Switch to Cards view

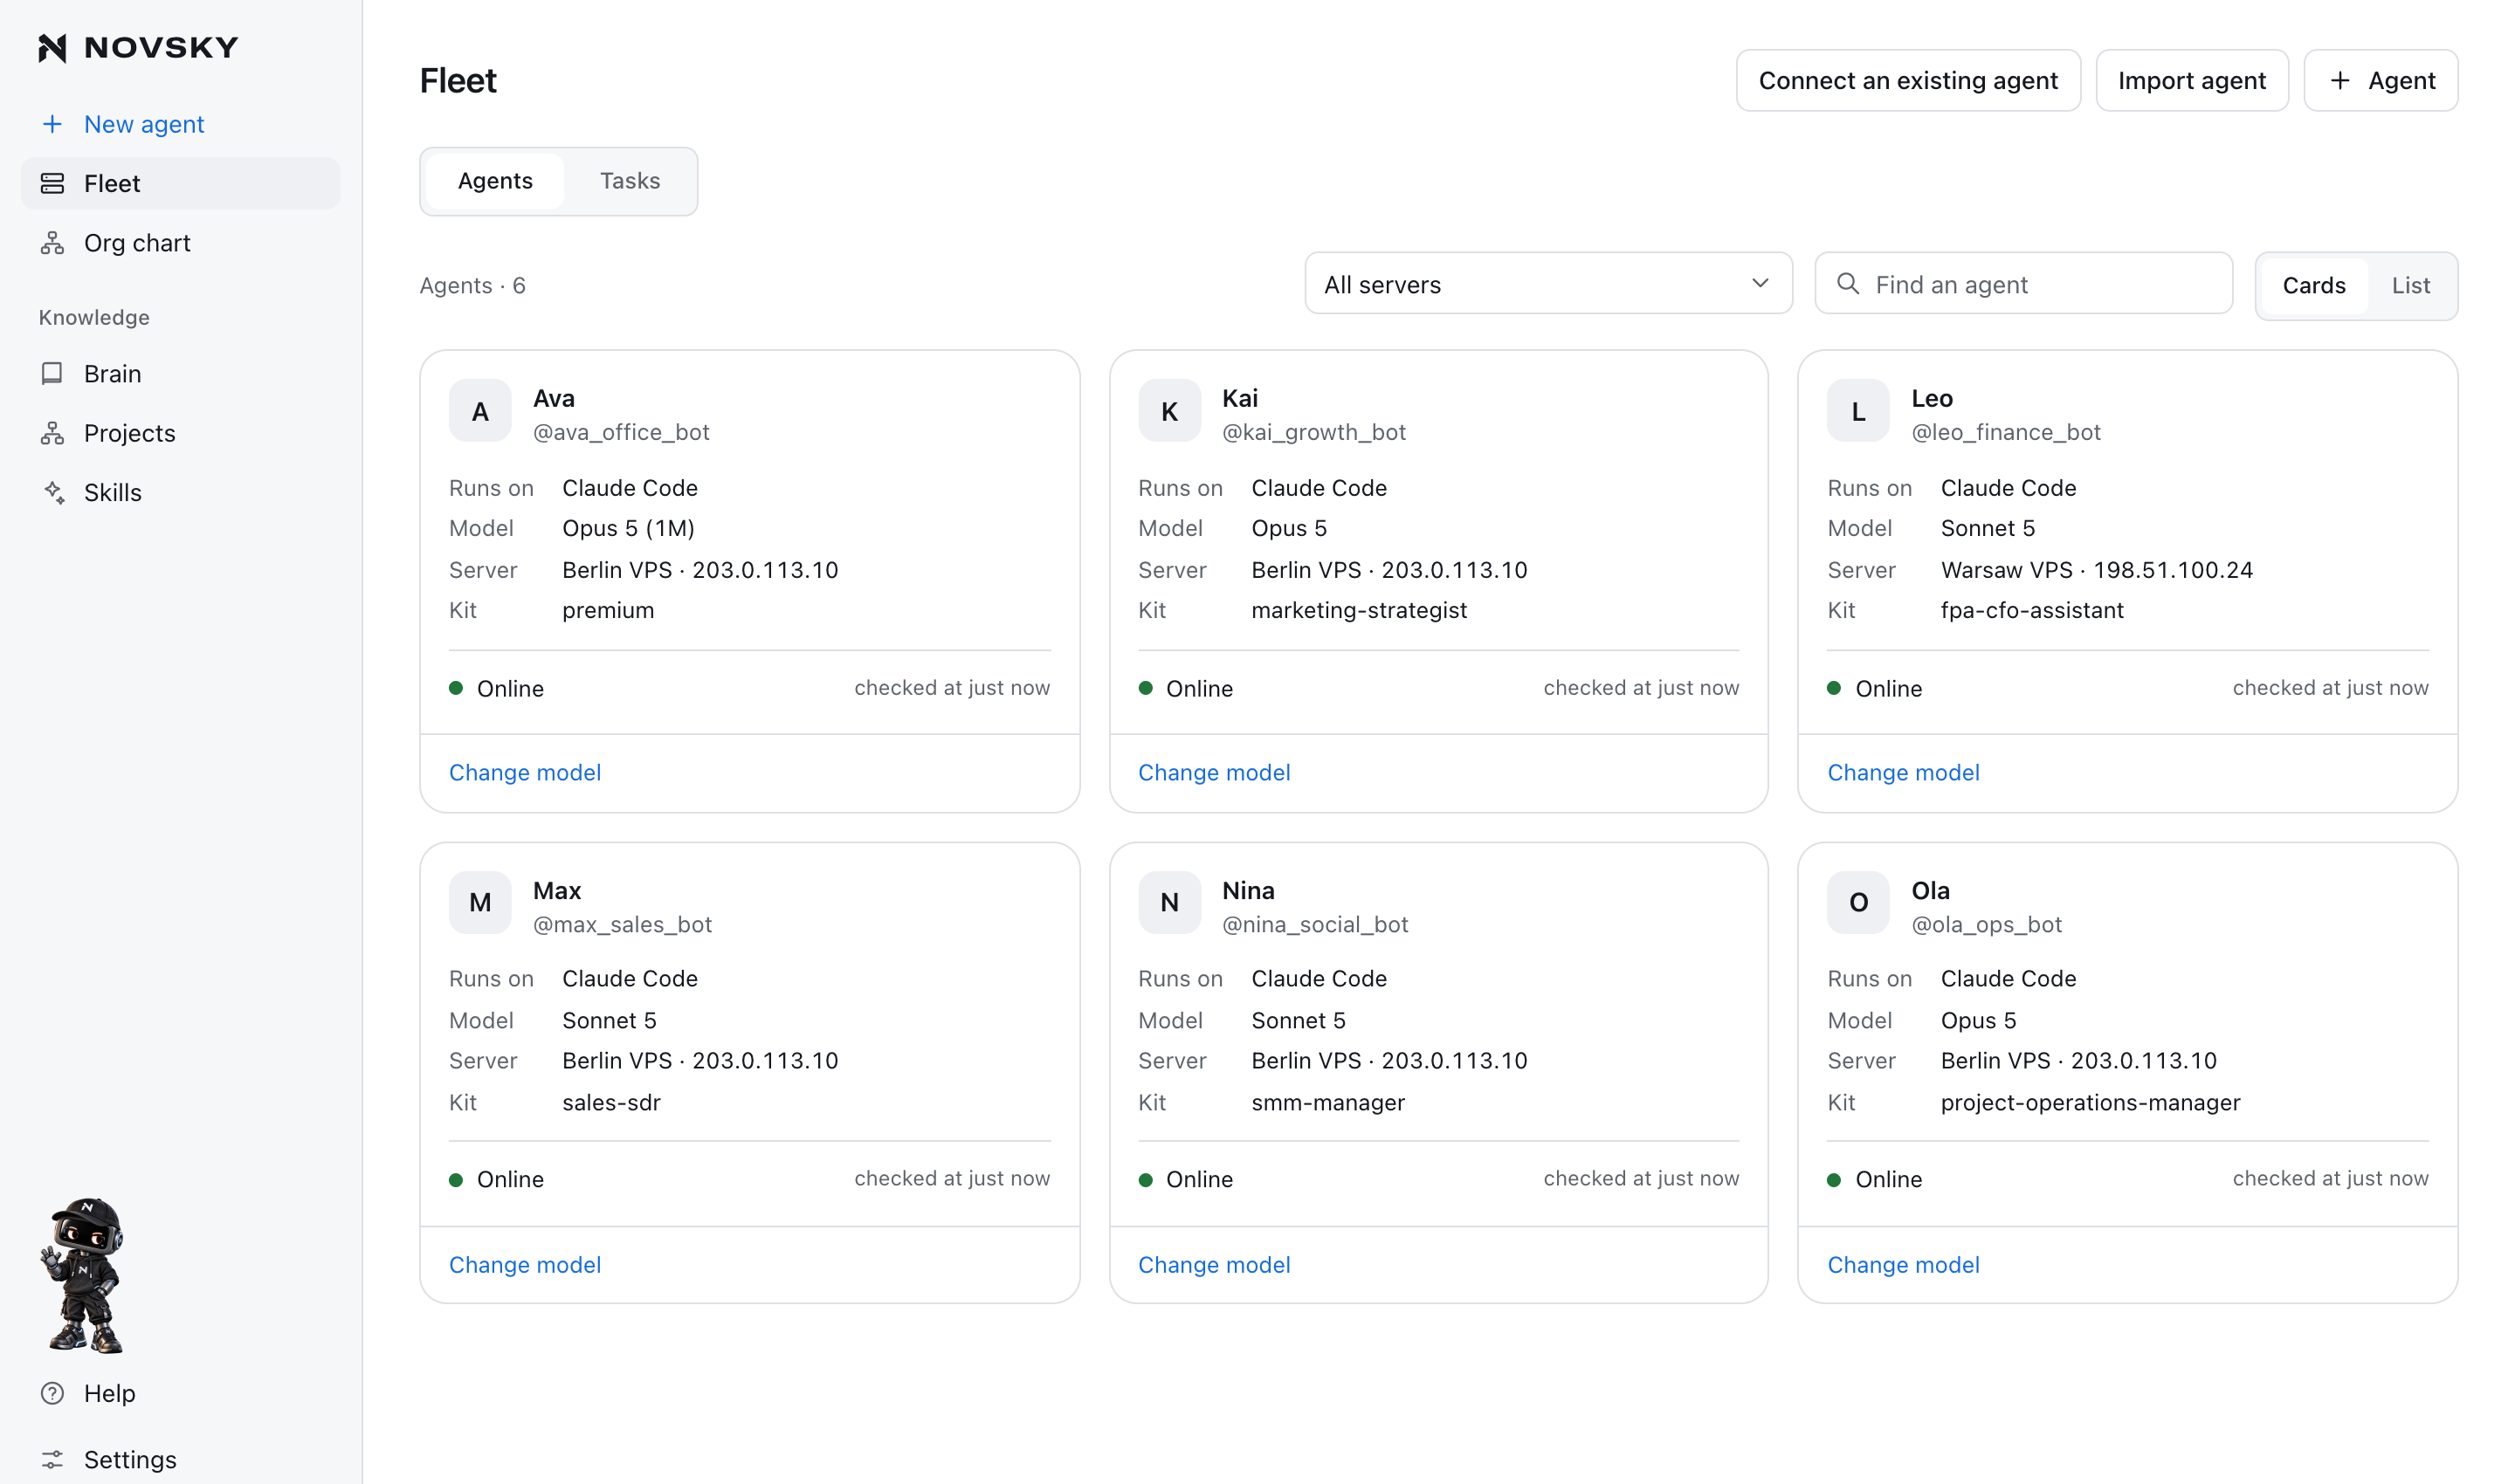pyautogui.click(x=2313, y=285)
